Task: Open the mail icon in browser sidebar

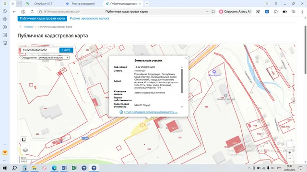Action: tap(5, 153)
